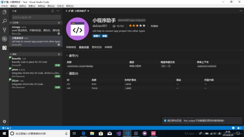Open Mail app from taskbar
The image size is (244, 137).
click(x=110, y=133)
